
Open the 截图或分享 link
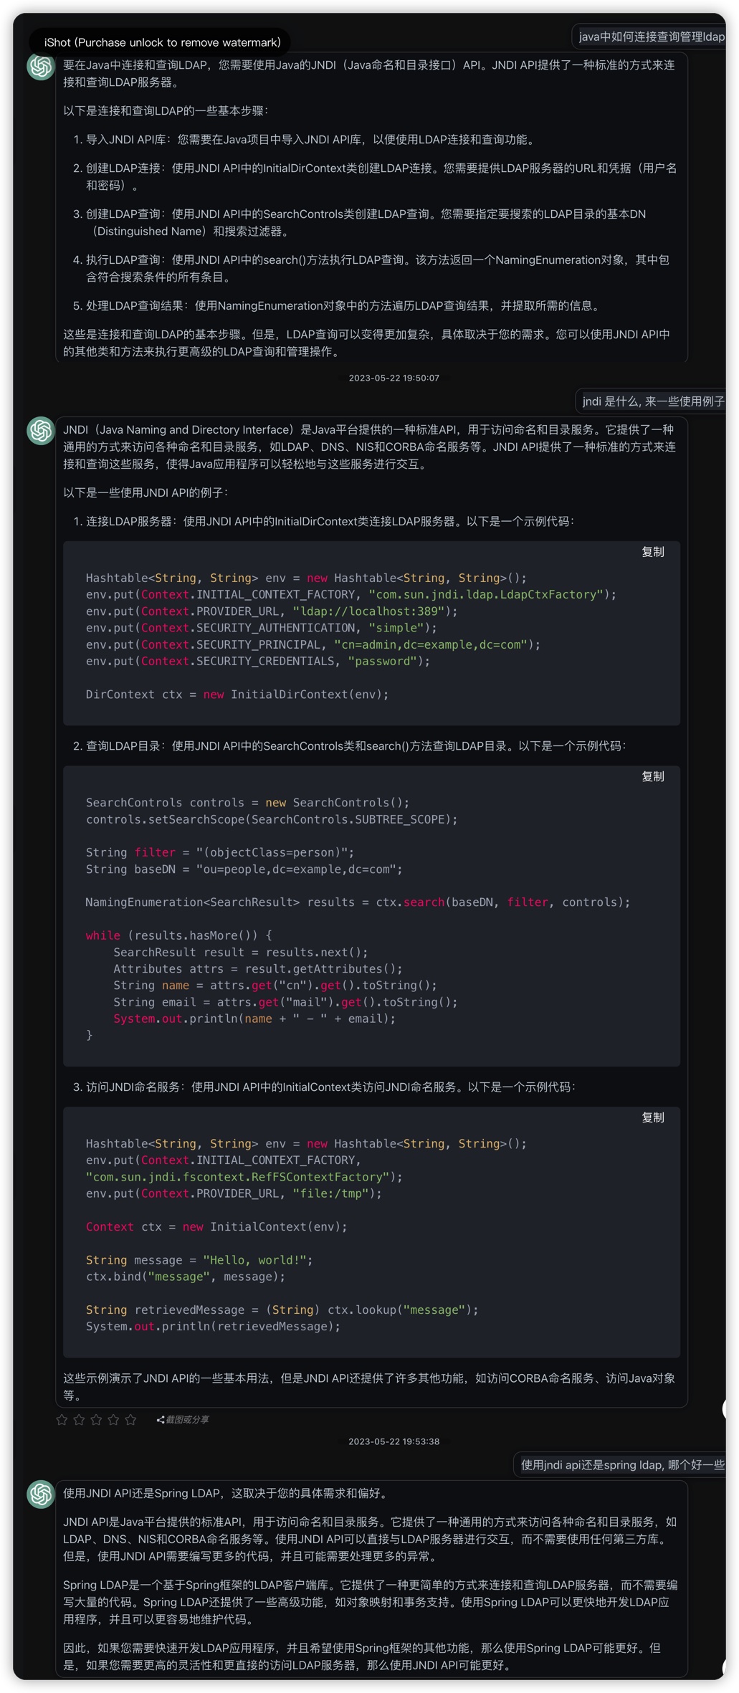click(x=188, y=1419)
